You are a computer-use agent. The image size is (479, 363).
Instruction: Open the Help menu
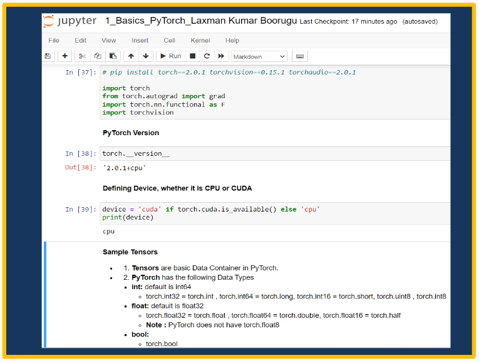click(x=232, y=40)
